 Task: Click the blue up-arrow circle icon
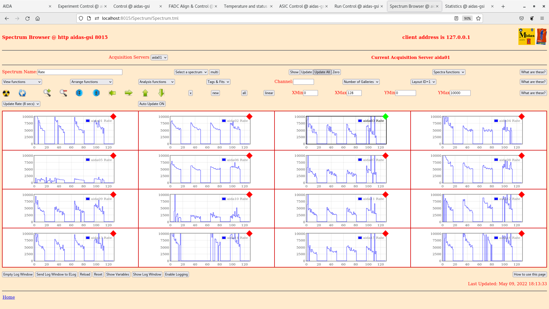[96, 93]
